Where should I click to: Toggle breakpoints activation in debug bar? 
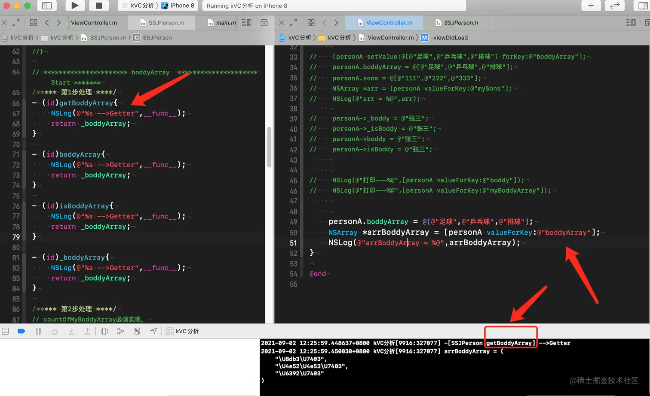point(21,331)
